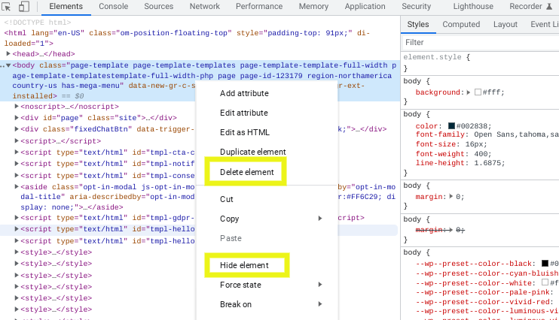Collapse the body element node
The width and height of the screenshot is (559, 320).
8,65
